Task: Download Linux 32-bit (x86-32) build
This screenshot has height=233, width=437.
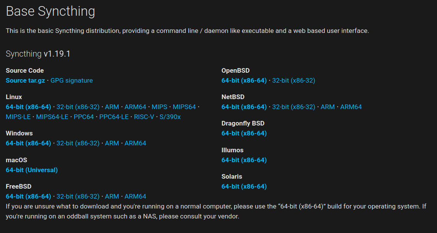Action: [x=78, y=107]
